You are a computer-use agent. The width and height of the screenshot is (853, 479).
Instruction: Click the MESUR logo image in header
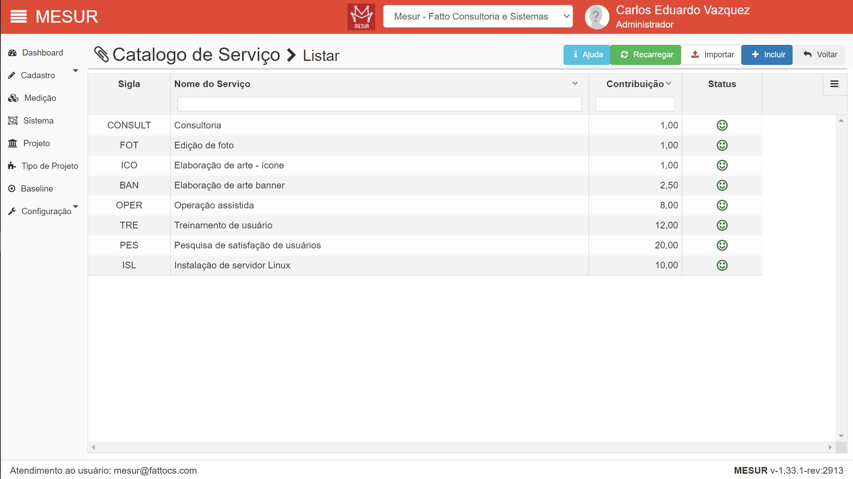click(361, 17)
